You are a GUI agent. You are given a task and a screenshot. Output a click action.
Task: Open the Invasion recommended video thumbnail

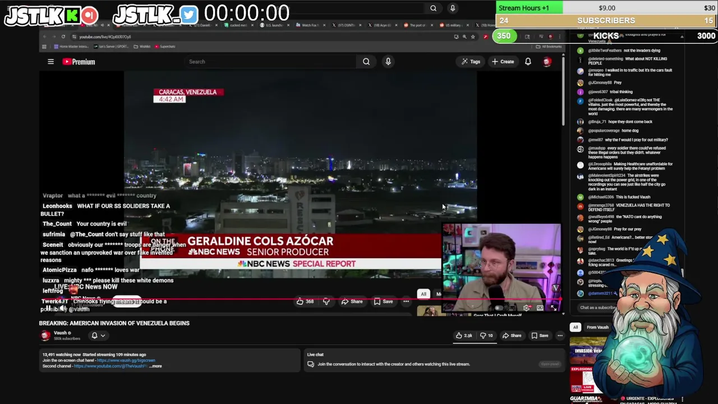[586, 350]
